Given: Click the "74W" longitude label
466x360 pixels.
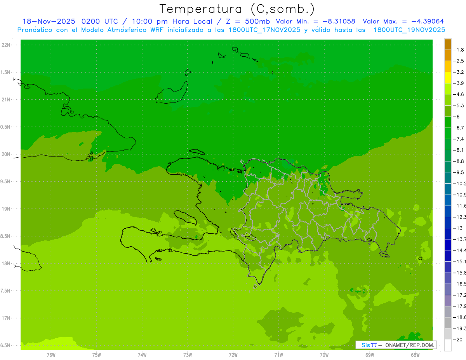Looking at the screenshot, I should click(x=142, y=355).
